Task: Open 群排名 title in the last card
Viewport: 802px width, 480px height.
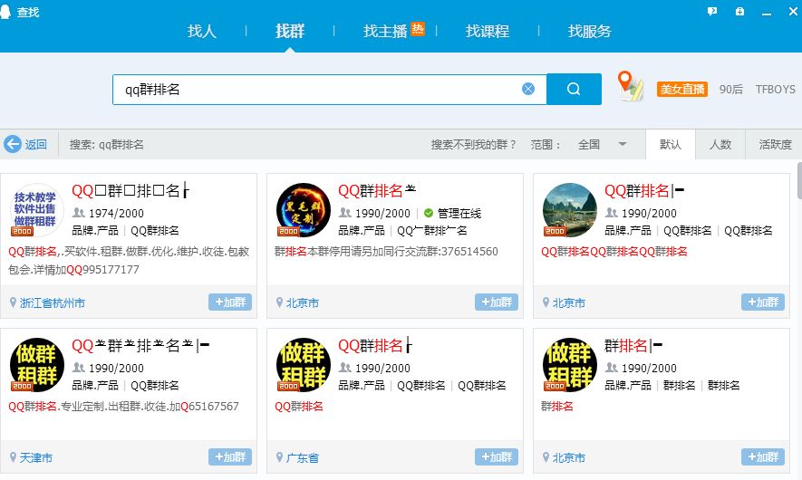Action: tap(633, 346)
